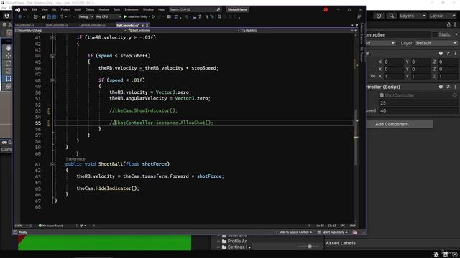Screen dimensions: 460x258
Task: Click the Transform component help icon
Action: tap(441, 54)
